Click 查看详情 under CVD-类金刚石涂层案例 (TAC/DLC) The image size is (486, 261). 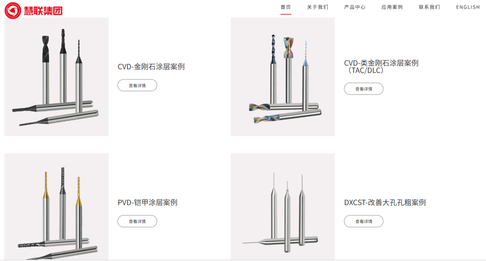point(364,89)
